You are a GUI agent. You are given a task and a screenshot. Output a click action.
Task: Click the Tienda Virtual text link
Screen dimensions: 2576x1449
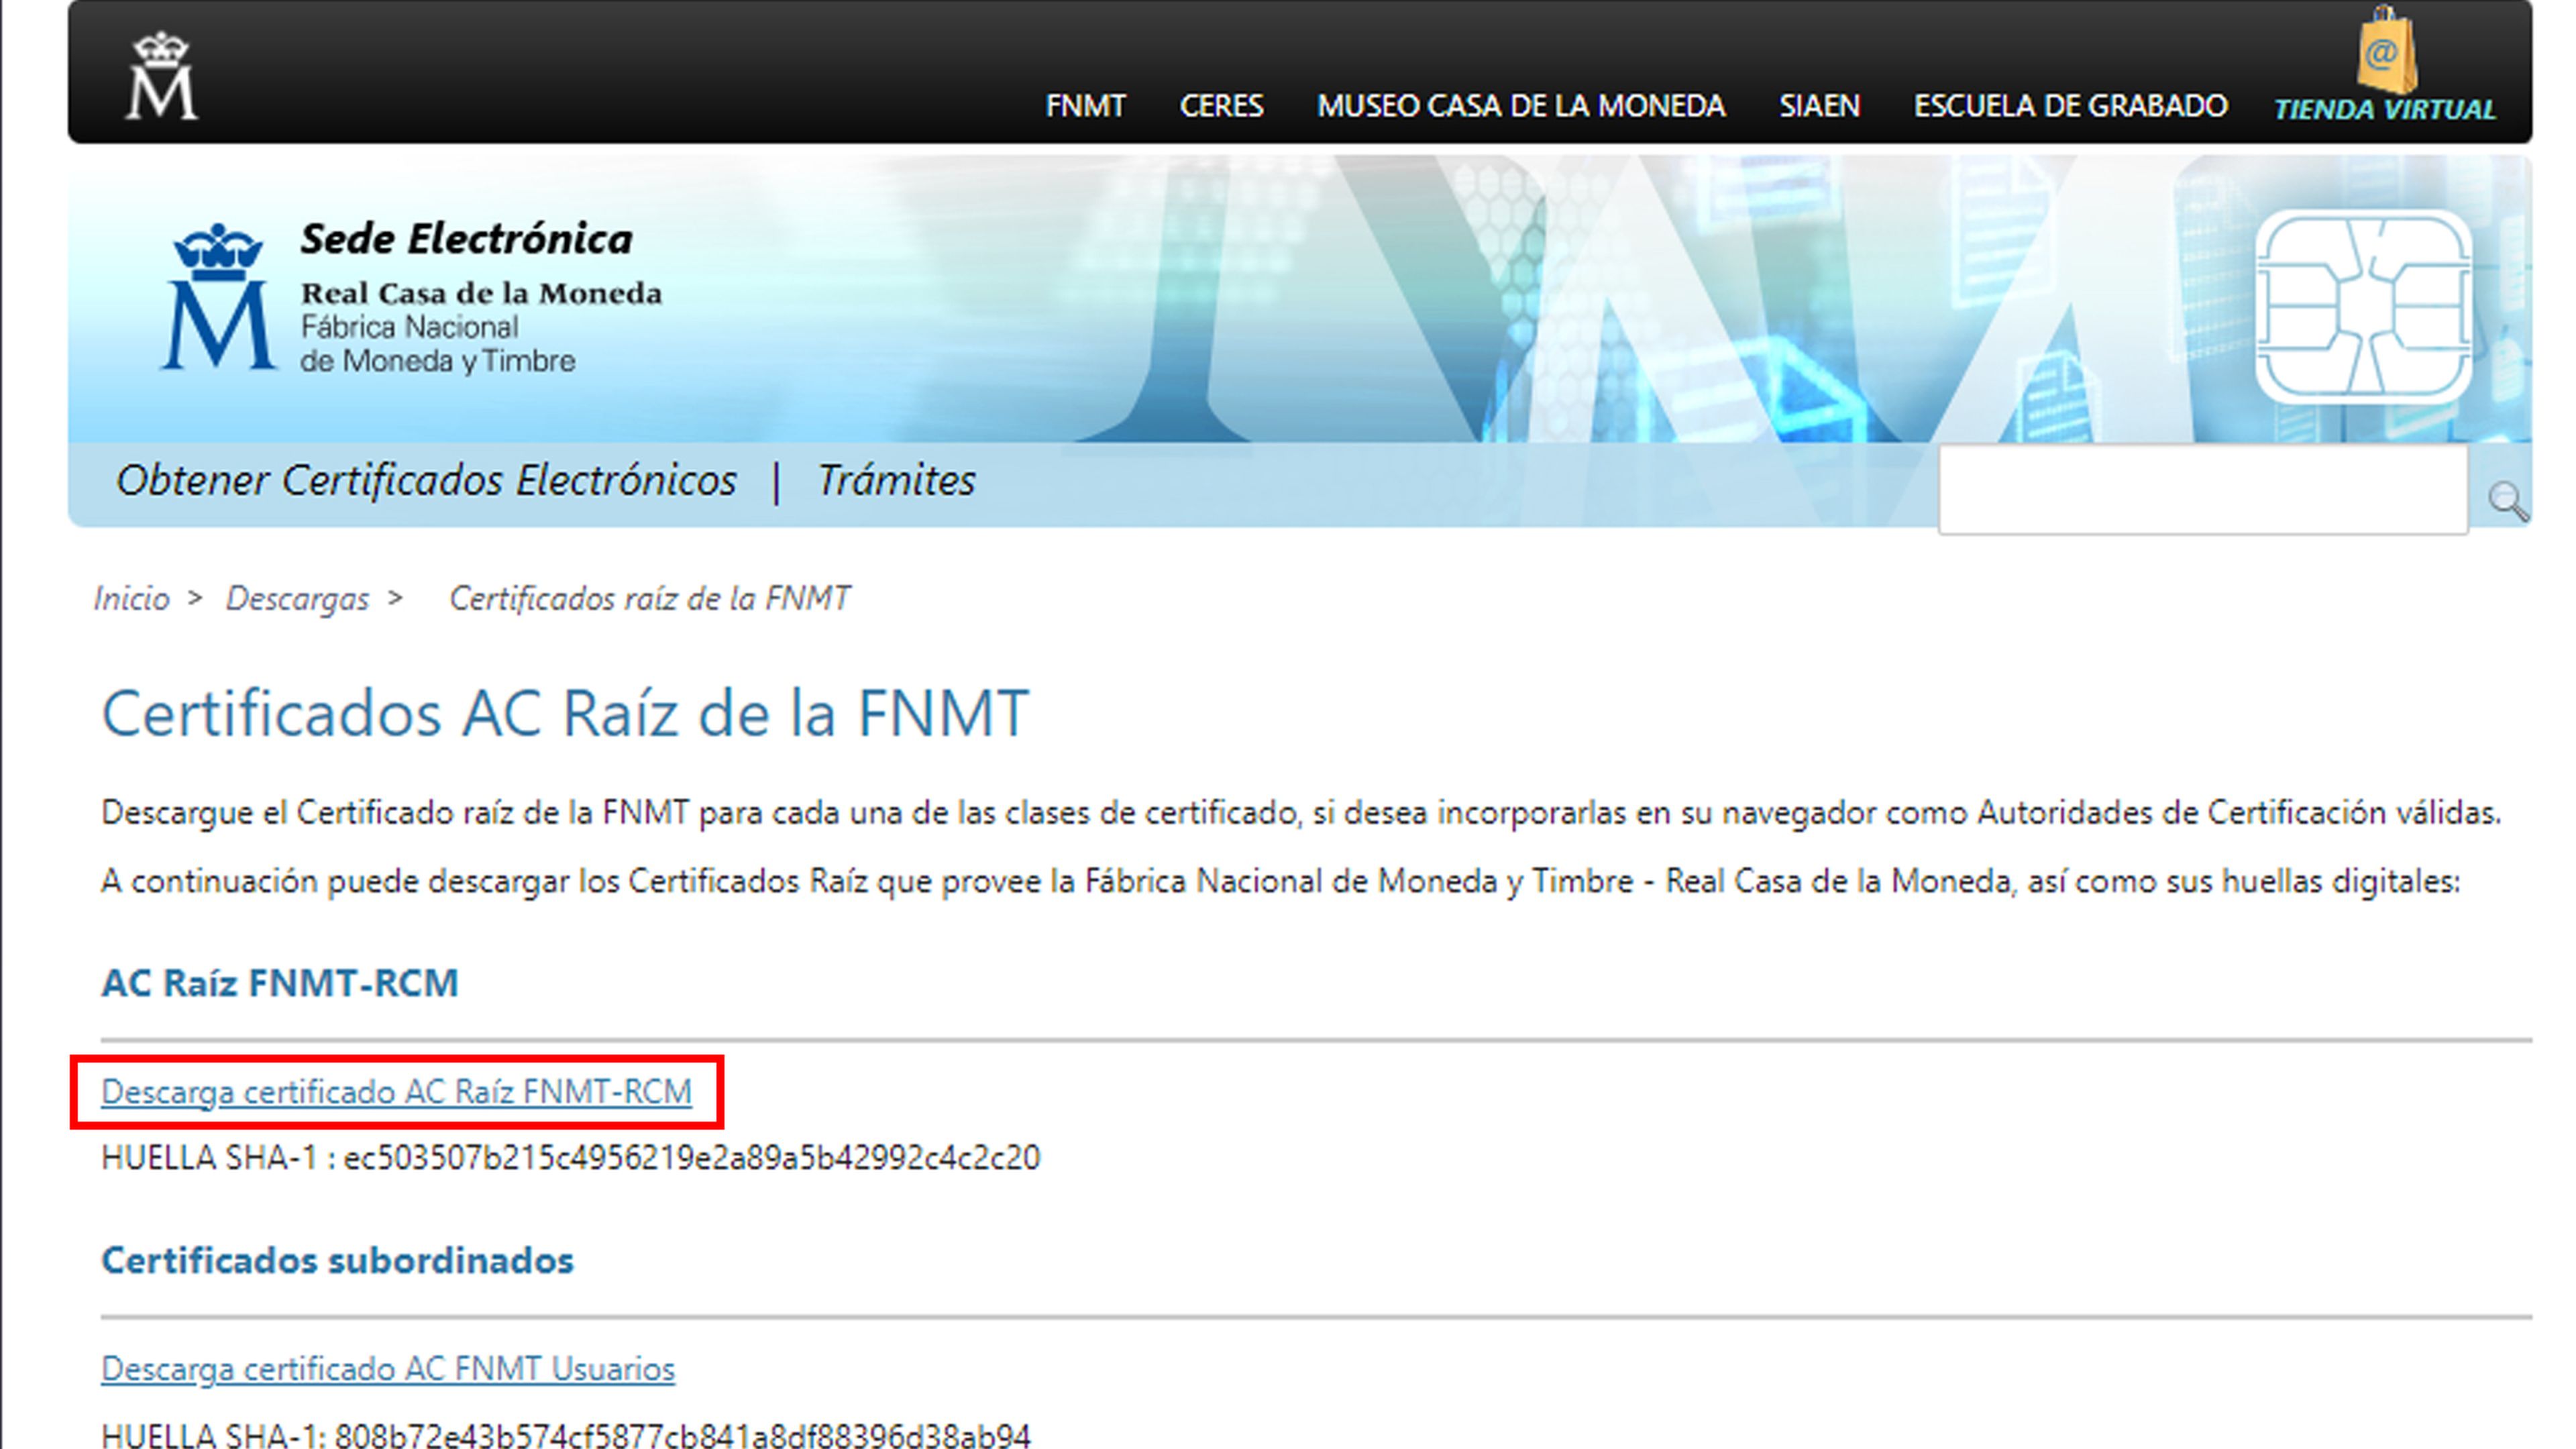point(2385,110)
